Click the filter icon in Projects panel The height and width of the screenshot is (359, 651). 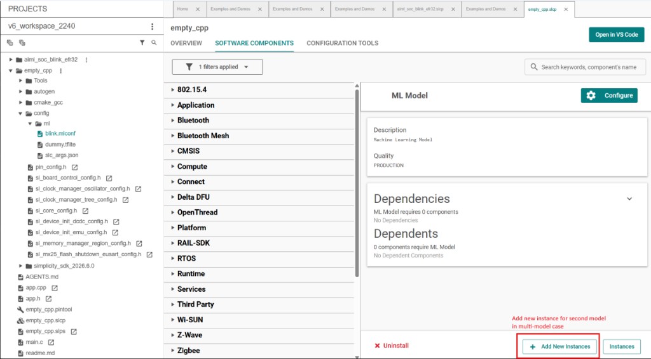142,42
